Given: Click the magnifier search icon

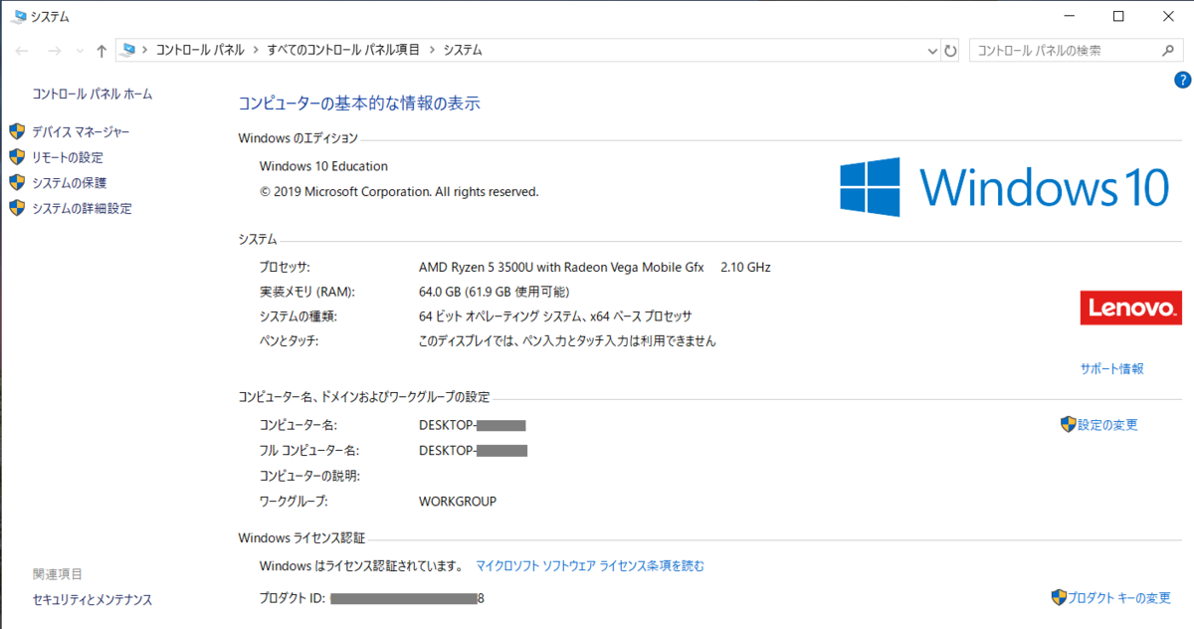Looking at the screenshot, I should 1169,50.
